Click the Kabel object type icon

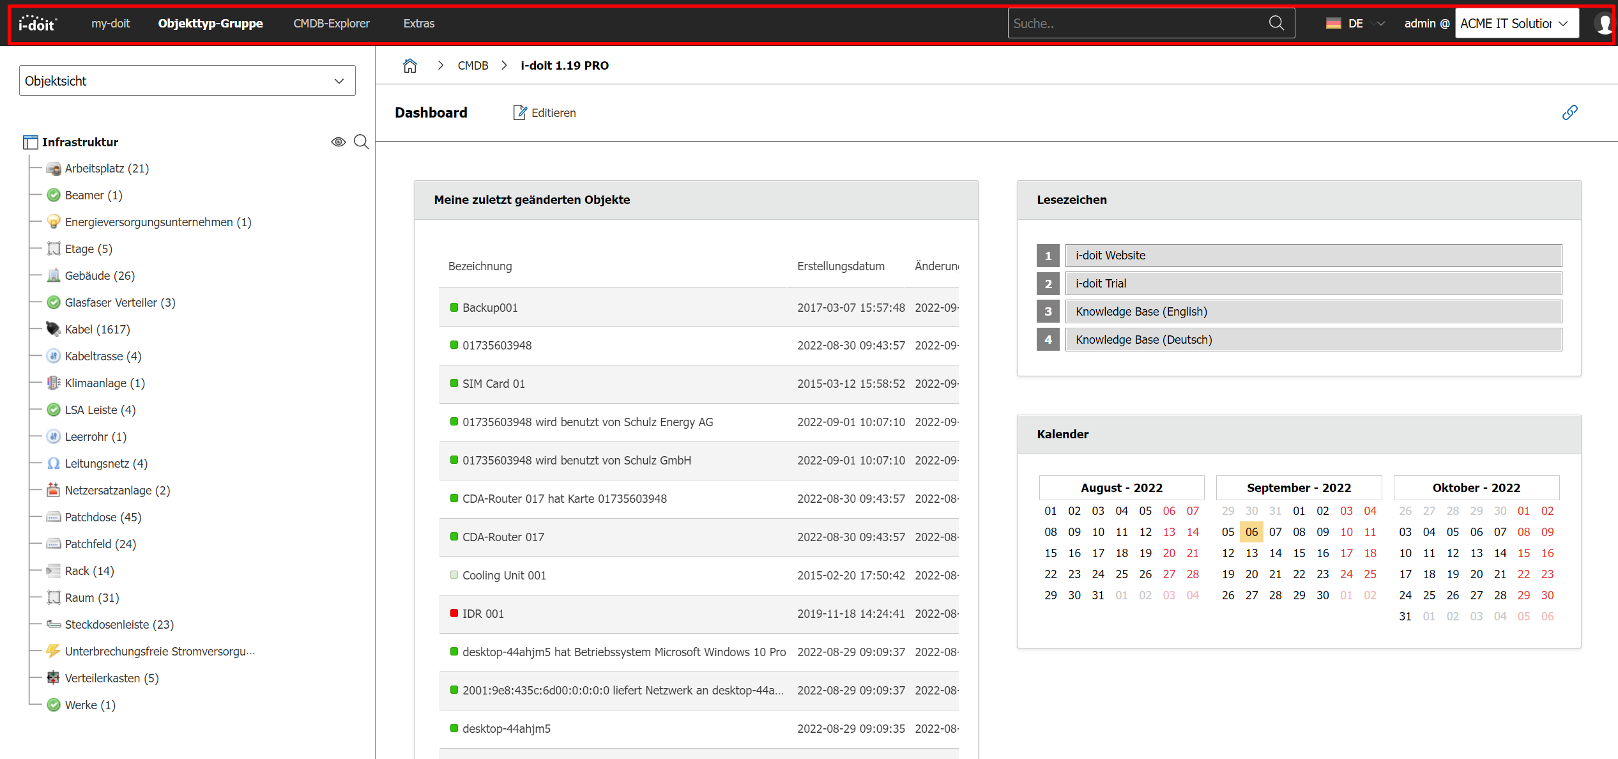(53, 329)
